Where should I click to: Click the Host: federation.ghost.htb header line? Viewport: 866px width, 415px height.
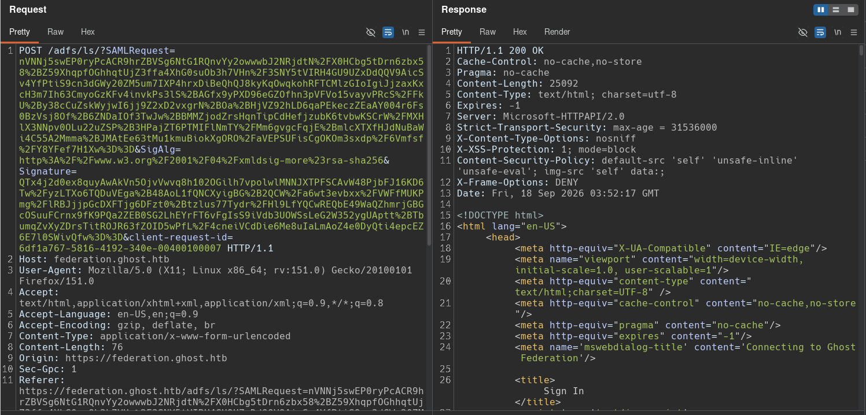coord(95,260)
